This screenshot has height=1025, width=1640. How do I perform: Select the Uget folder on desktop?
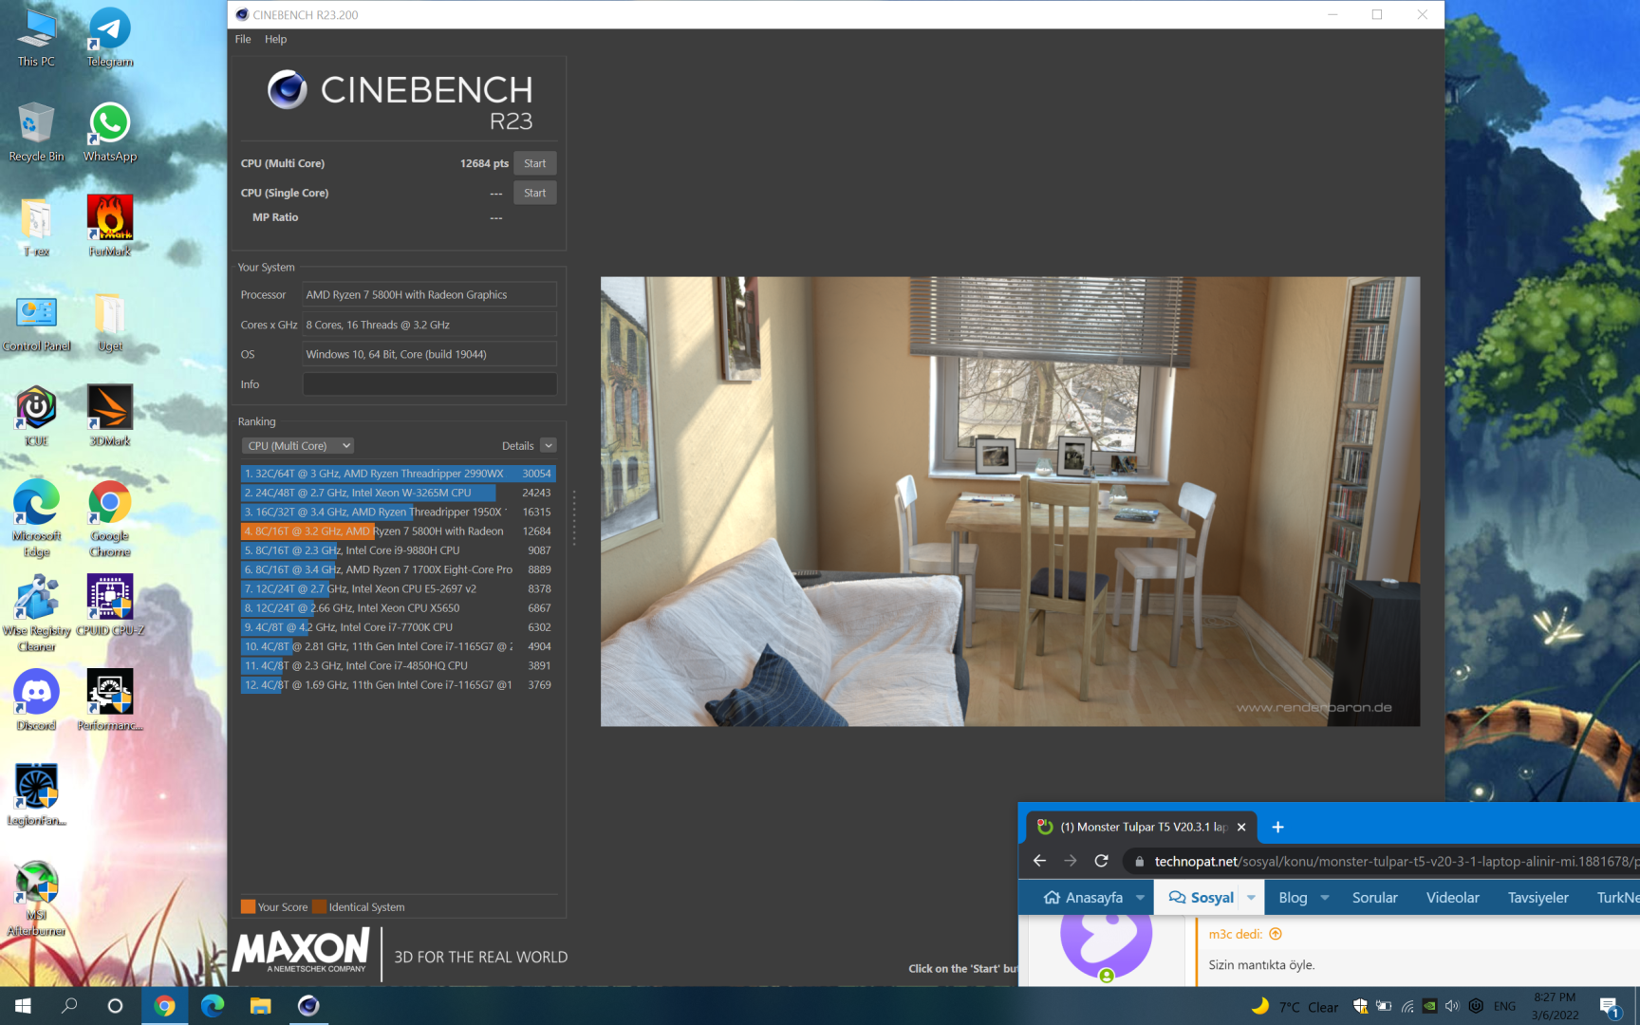click(110, 323)
